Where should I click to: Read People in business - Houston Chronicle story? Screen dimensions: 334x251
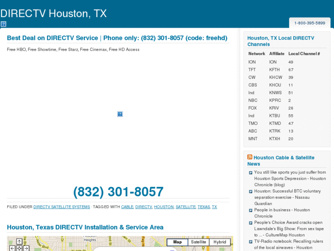pyautogui.click(x=282, y=213)
